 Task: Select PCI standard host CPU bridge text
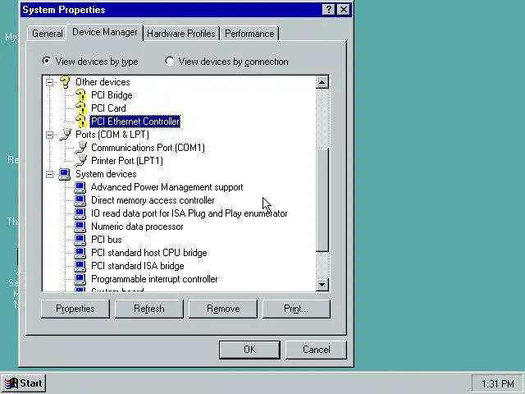point(149,253)
